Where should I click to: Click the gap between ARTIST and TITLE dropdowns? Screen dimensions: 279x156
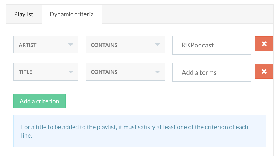[x=46, y=58]
